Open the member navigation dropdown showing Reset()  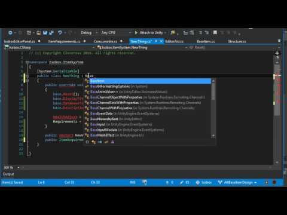234,48
